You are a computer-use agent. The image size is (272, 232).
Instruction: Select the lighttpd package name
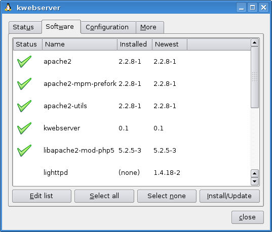[56, 173]
